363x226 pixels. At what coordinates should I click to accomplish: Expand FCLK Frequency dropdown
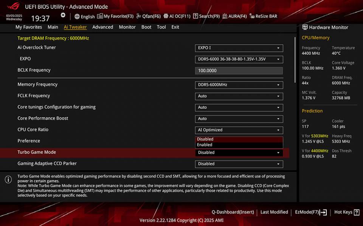pyautogui.click(x=239, y=96)
